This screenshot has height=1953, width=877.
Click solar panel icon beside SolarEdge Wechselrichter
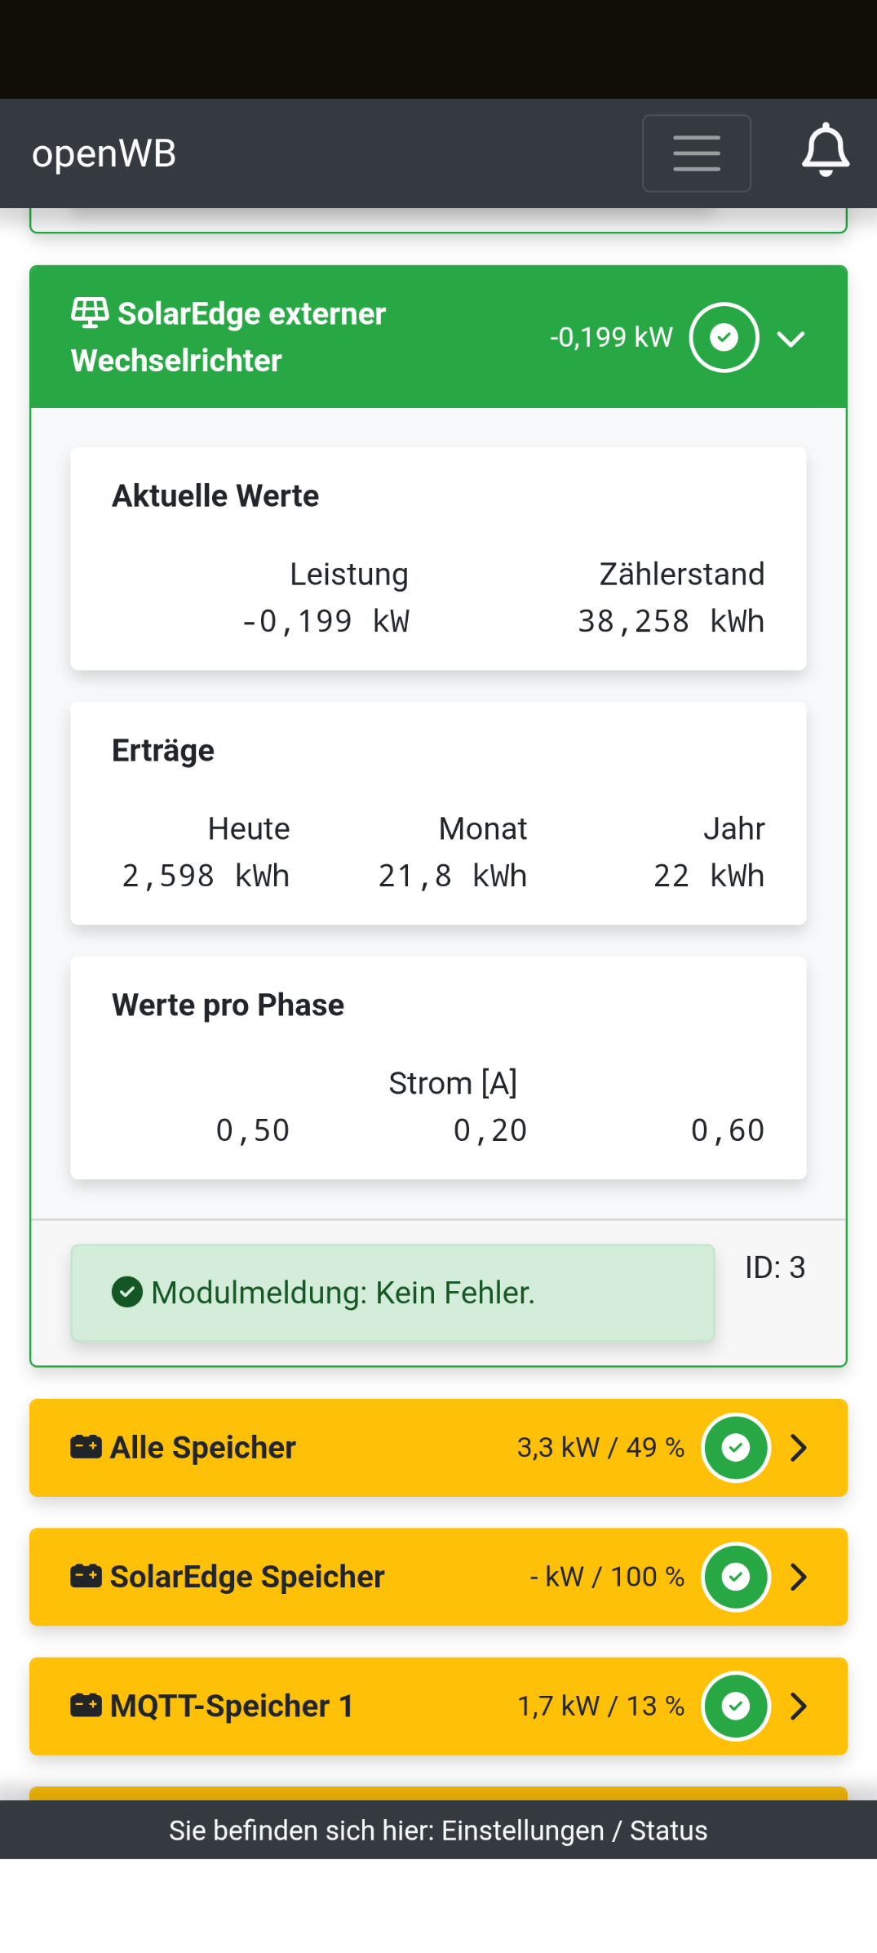tap(90, 313)
